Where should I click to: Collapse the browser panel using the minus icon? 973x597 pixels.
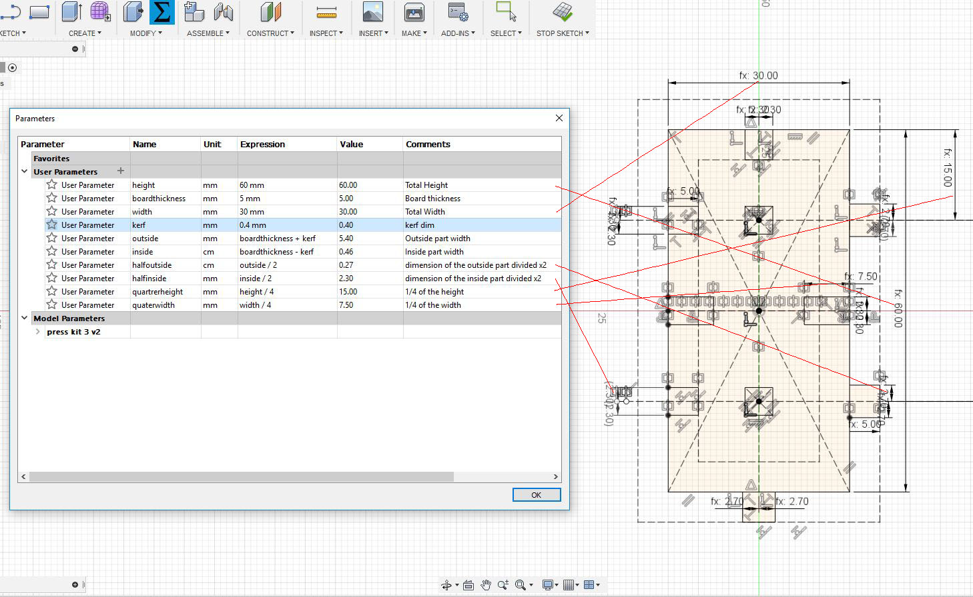coord(75,49)
